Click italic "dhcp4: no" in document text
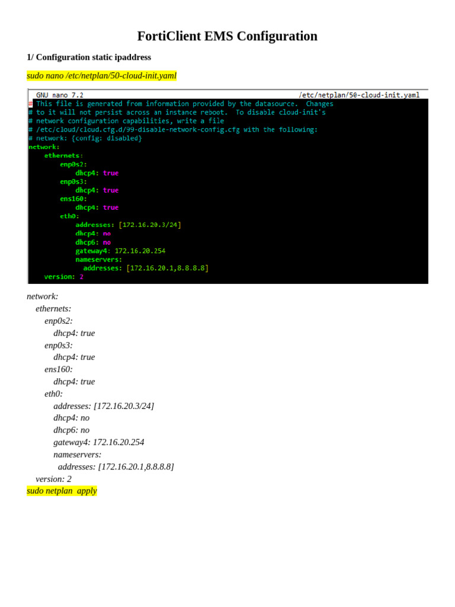Image resolution: width=455 pixels, height=607 pixels. point(72,418)
